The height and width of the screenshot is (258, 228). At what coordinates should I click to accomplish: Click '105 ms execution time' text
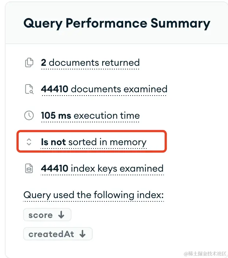click(90, 115)
